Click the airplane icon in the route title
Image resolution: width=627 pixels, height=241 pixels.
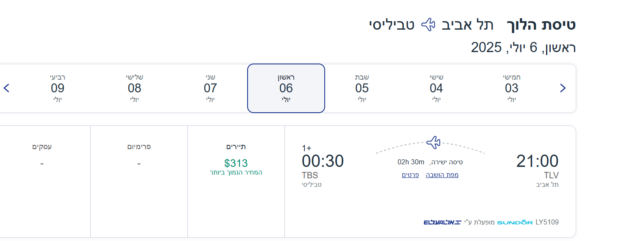[428, 25]
